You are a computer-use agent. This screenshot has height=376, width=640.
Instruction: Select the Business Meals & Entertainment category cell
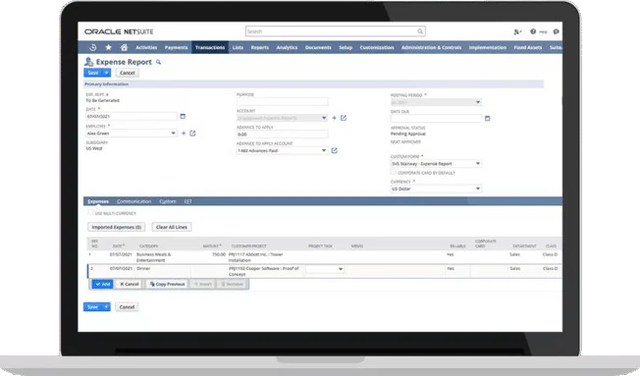pos(162,257)
